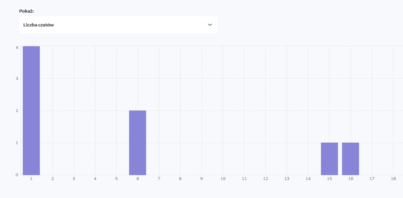Click x-axis label 12

(266, 178)
